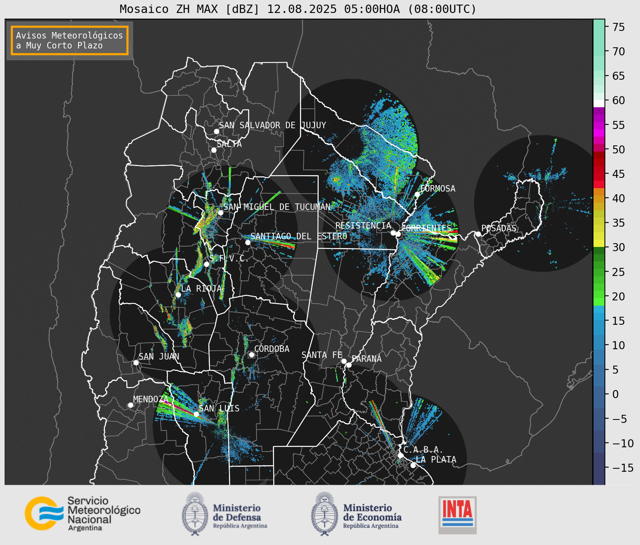
Task: Select the San Salvador de Jujuy city marker
Action: [x=216, y=131]
